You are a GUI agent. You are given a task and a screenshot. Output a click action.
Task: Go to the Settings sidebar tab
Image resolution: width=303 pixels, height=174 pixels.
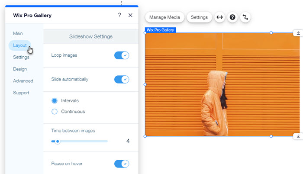21,57
